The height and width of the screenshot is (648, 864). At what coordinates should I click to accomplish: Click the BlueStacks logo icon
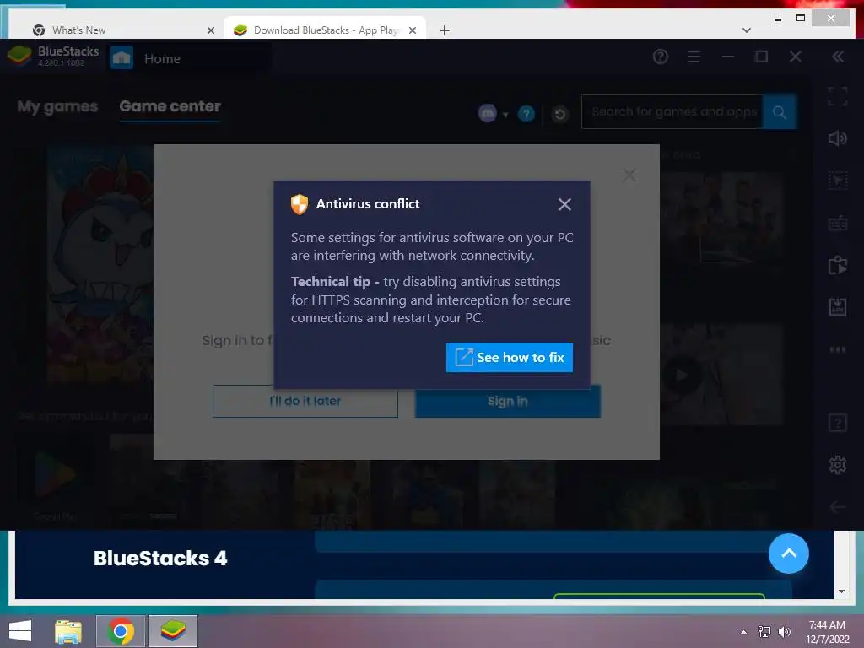19,57
